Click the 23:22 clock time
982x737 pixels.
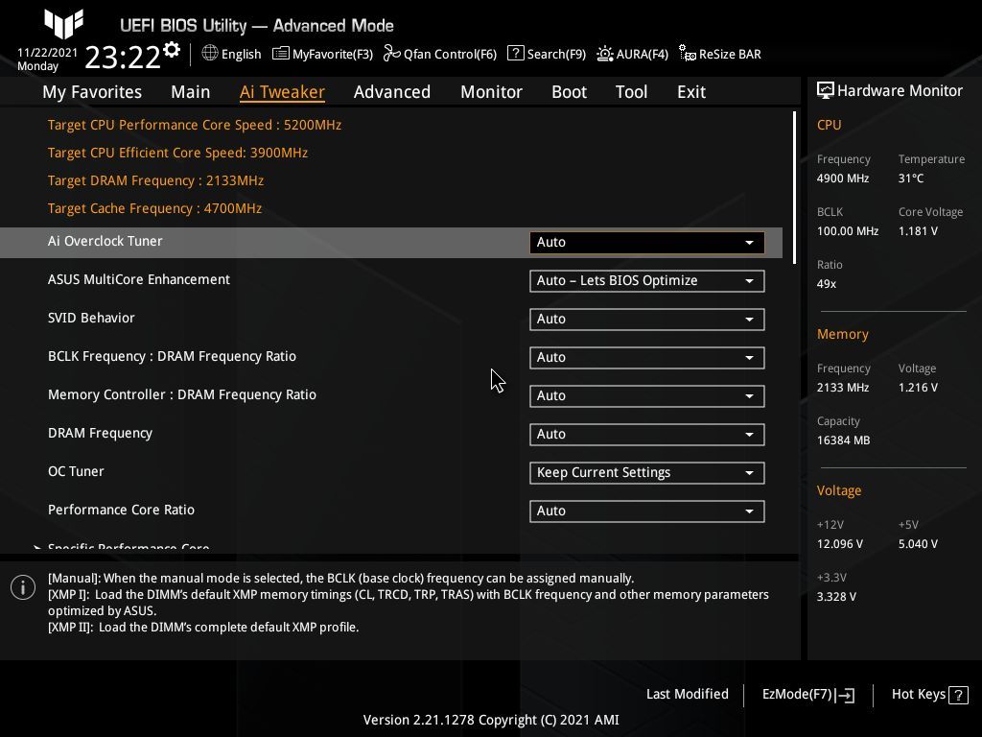123,57
